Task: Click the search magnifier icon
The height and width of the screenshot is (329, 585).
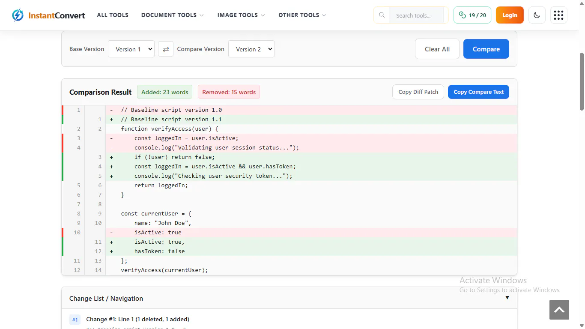Action: [x=382, y=15]
